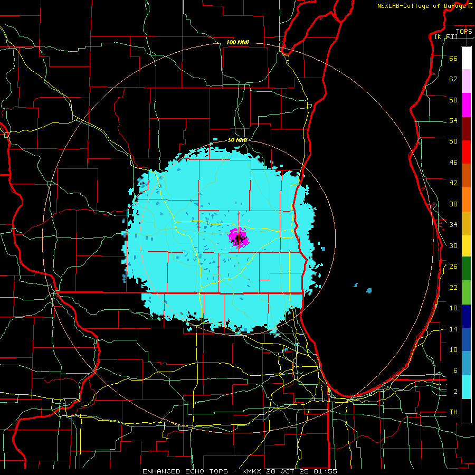Click the light orange legend swatch

pos(466,199)
